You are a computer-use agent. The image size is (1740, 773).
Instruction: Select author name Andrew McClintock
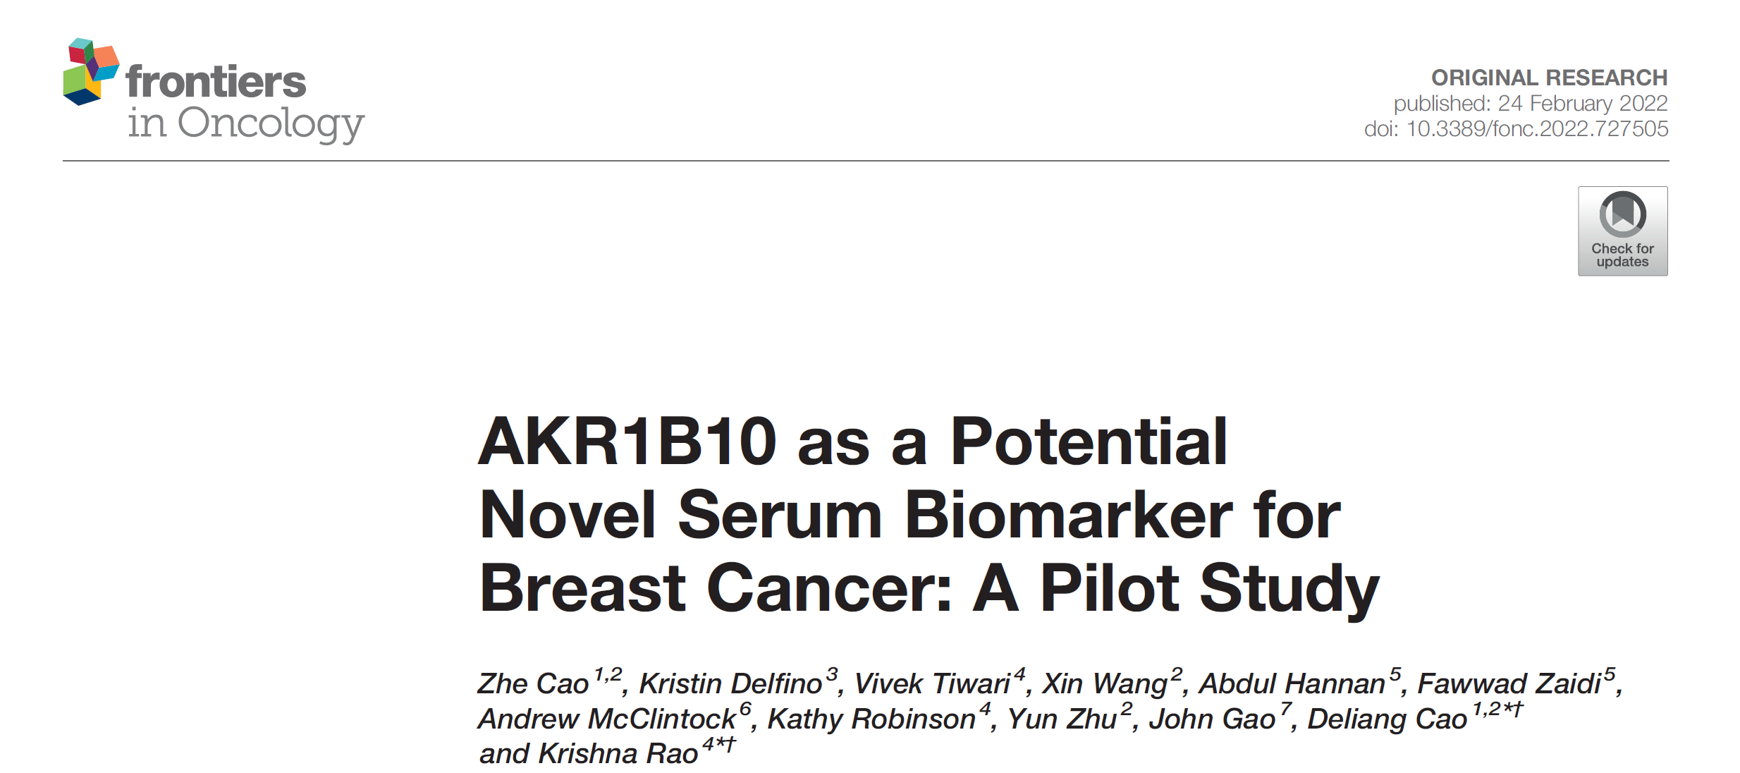[x=606, y=719]
